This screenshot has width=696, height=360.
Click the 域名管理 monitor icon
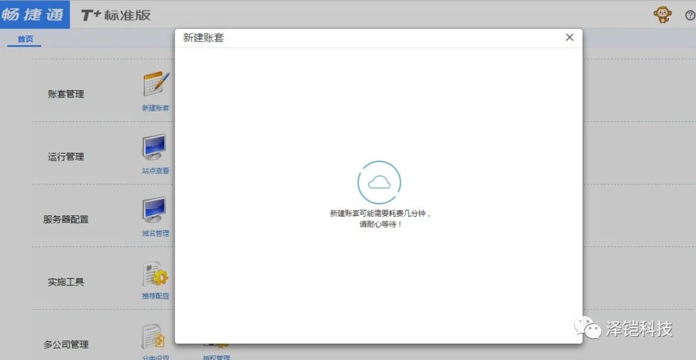[x=155, y=210]
